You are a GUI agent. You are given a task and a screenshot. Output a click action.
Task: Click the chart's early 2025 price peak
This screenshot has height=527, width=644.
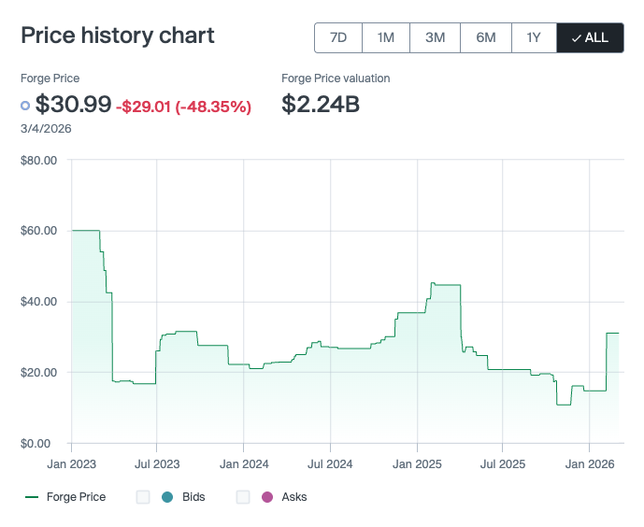[x=433, y=282]
